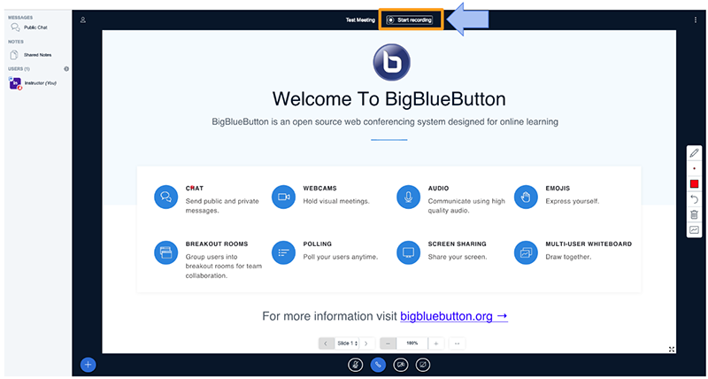This screenshot has height=379, width=708.
Task: Click the Webcams camera icon on slide
Action: coord(283,197)
